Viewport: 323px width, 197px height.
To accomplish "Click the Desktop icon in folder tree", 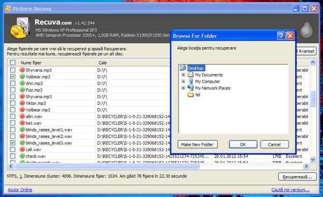I will [182, 68].
